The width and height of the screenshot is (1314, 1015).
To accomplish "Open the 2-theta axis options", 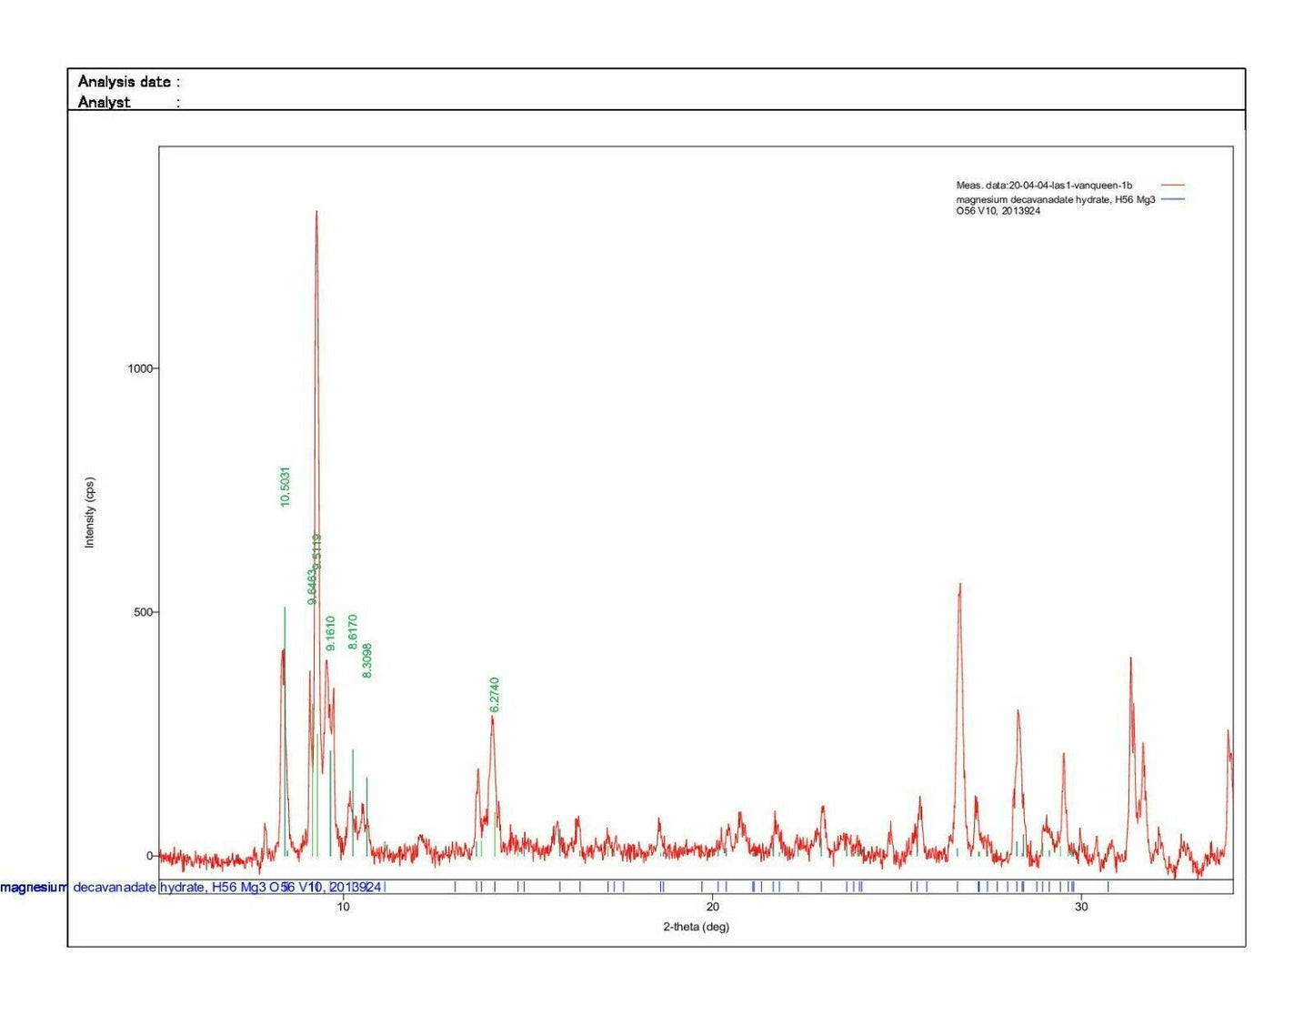I will tap(696, 928).
